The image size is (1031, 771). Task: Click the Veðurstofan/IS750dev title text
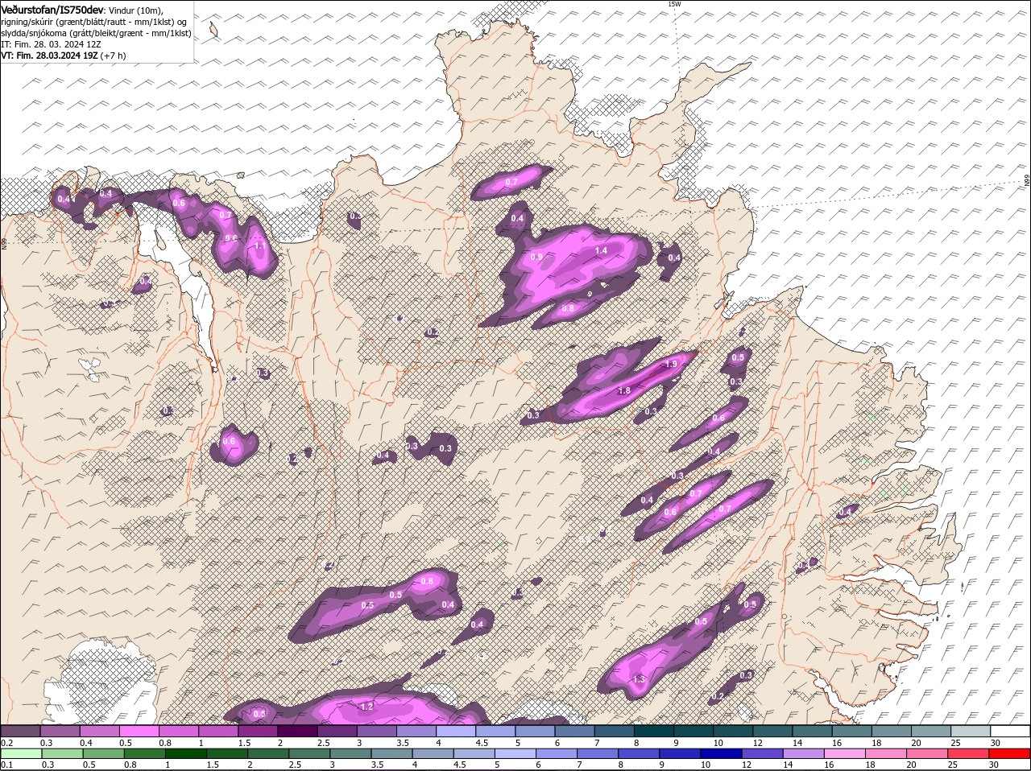coord(52,9)
